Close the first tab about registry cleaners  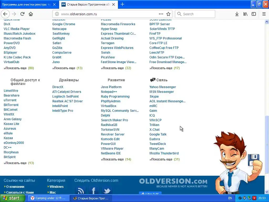[x=54, y=4]
